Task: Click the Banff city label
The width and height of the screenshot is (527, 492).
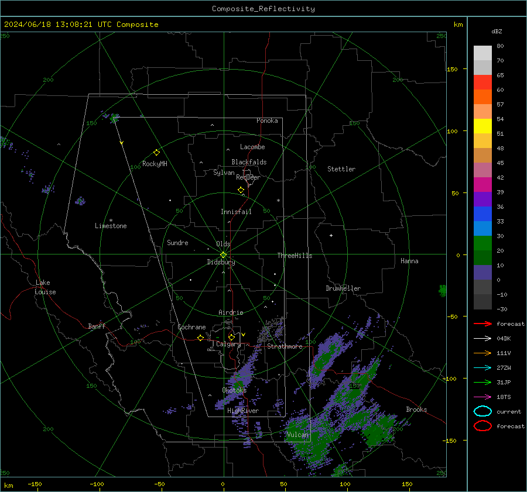Action: (x=97, y=326)
